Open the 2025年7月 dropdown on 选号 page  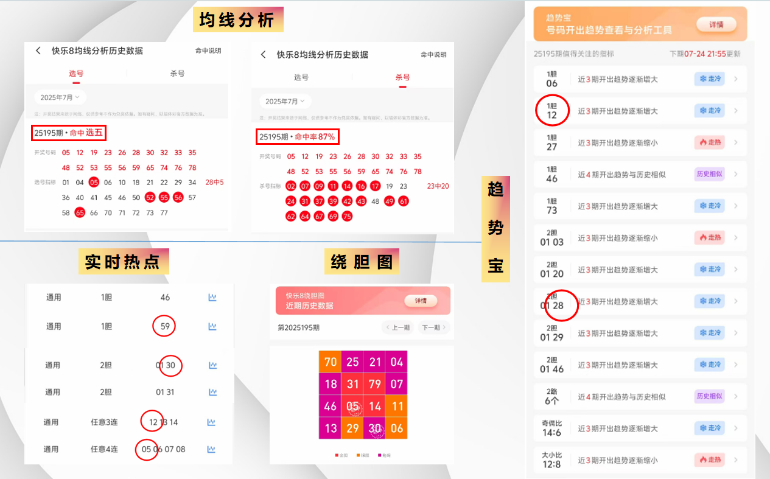coord(60,97)
